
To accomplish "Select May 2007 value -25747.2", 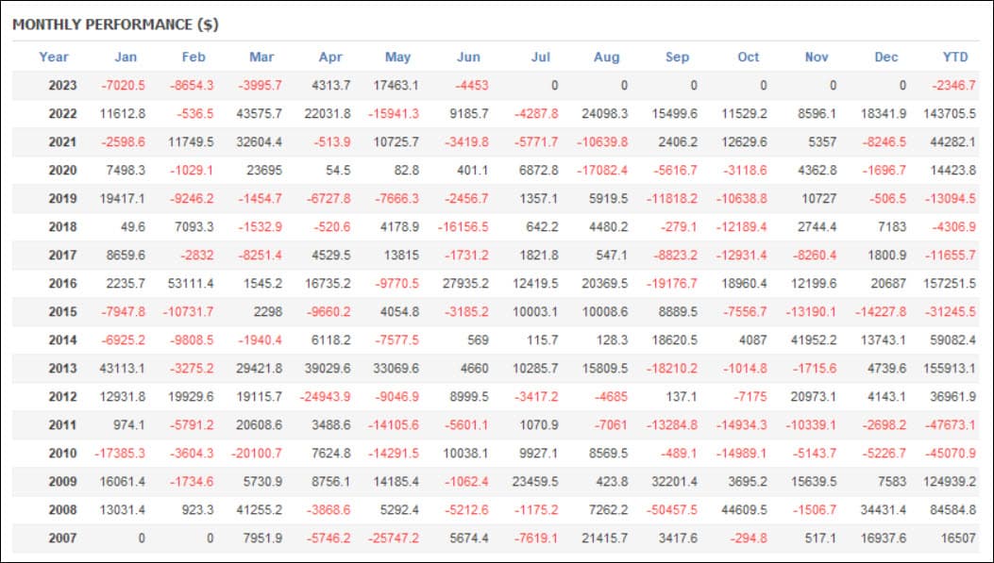I will pos(394,538).
